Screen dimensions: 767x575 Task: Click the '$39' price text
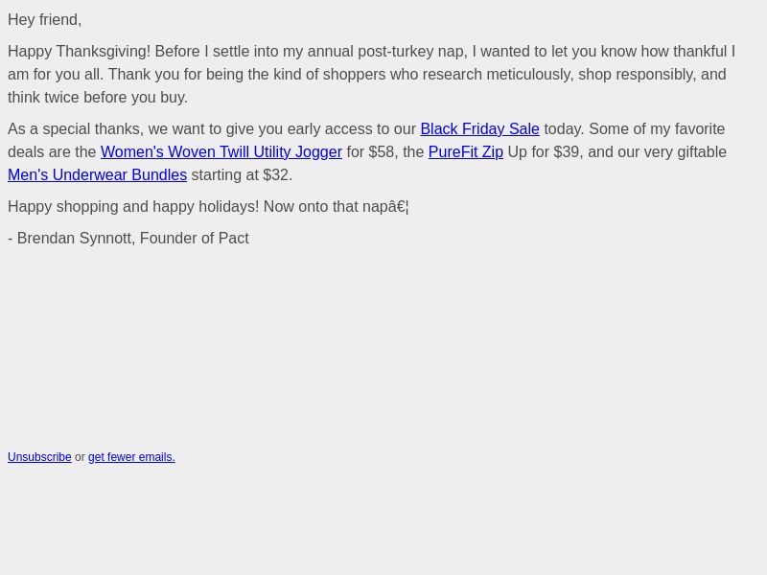[x=567, y=152]
